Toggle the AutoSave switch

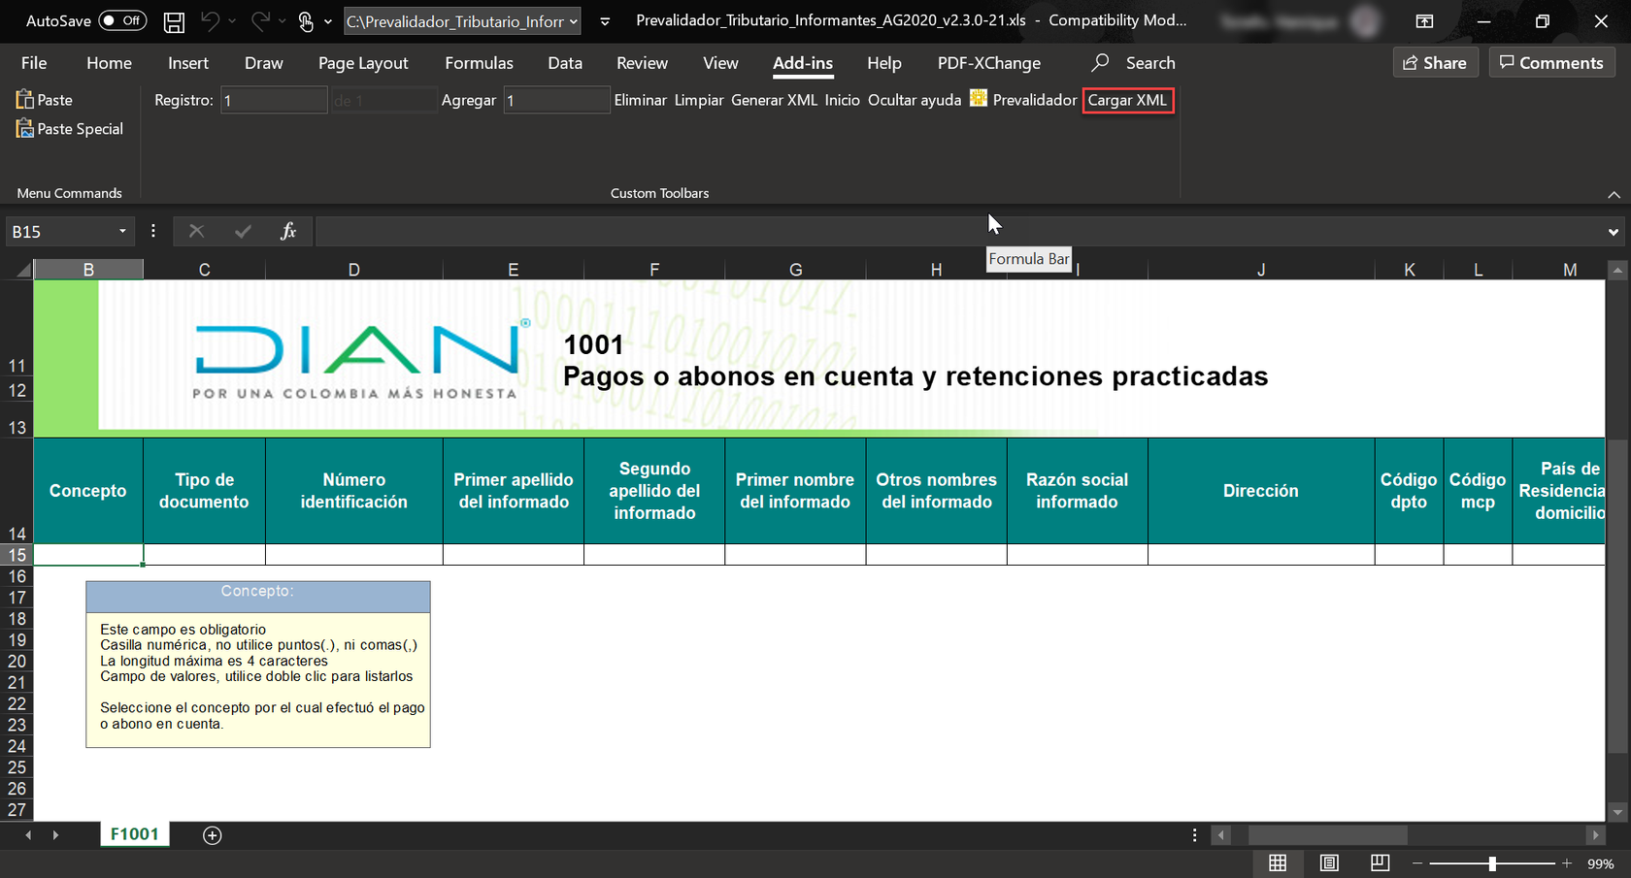coord(122,20)
